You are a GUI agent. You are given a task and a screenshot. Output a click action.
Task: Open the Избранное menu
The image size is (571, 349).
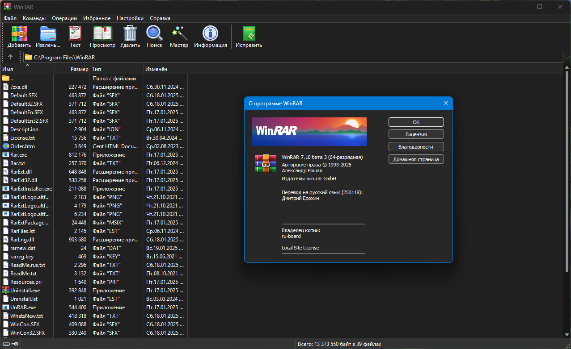(97, 18)
